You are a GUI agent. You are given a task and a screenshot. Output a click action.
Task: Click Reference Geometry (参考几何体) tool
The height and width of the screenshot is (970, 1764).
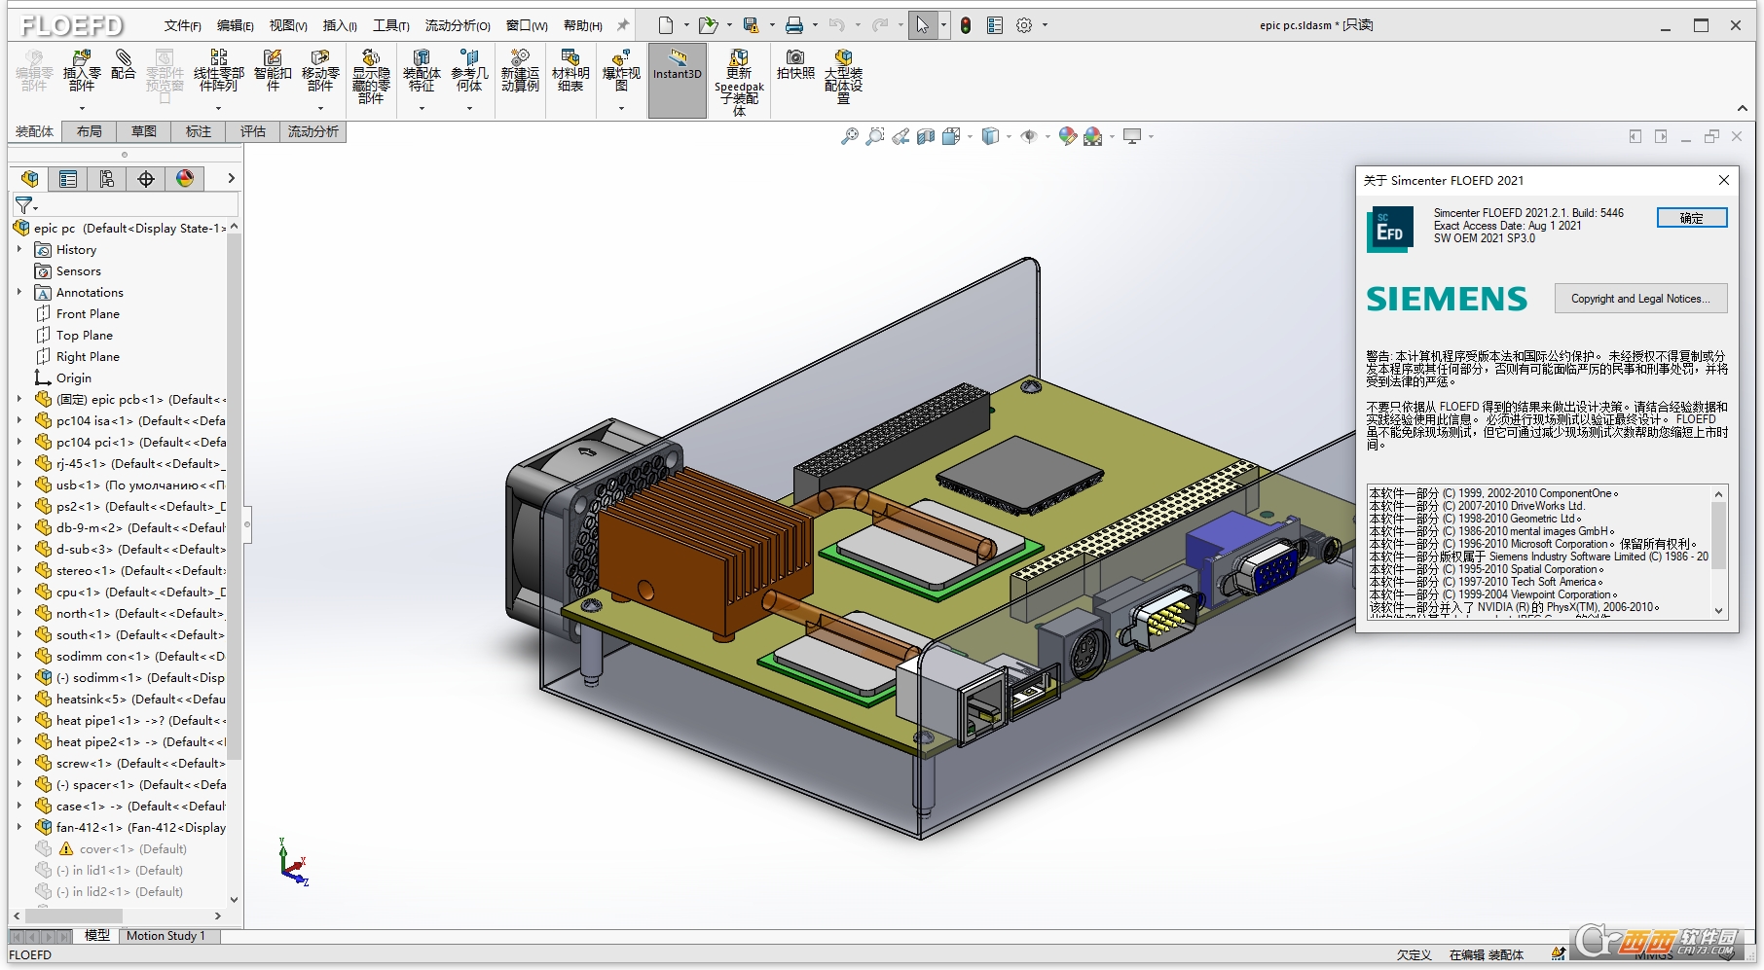click(469, 70)
